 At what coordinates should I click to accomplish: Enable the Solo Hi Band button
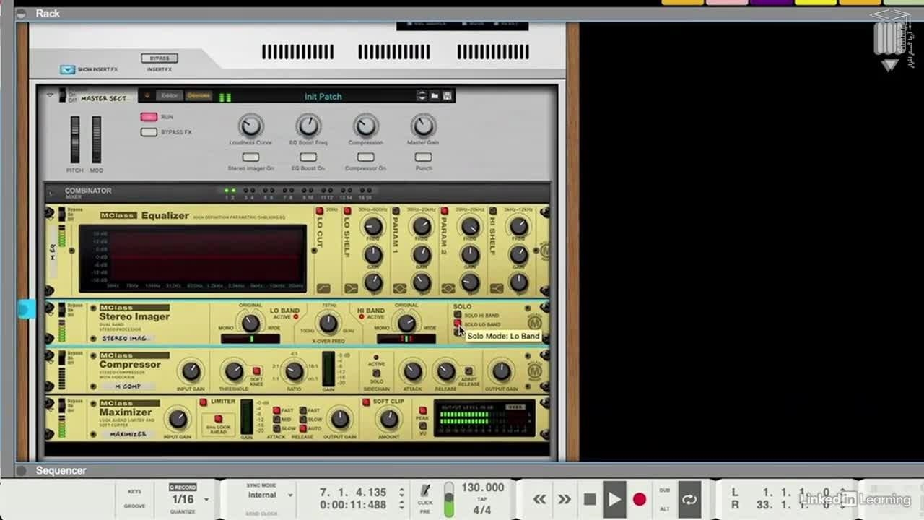458,315
